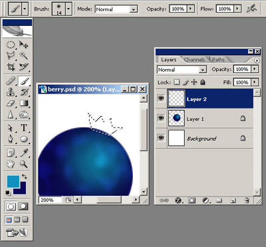The height and width of the screenshot is (247, 266).
Task: Select the Crop tool
Action: (x=11, y=66)
